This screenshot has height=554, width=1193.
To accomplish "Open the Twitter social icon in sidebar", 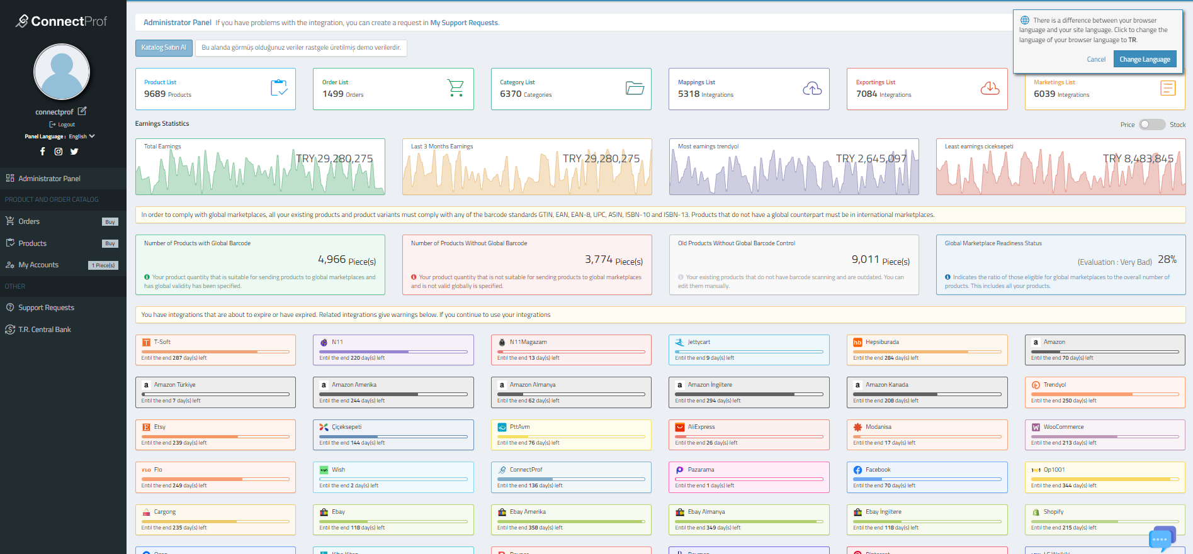I will (x=74, y=152).
